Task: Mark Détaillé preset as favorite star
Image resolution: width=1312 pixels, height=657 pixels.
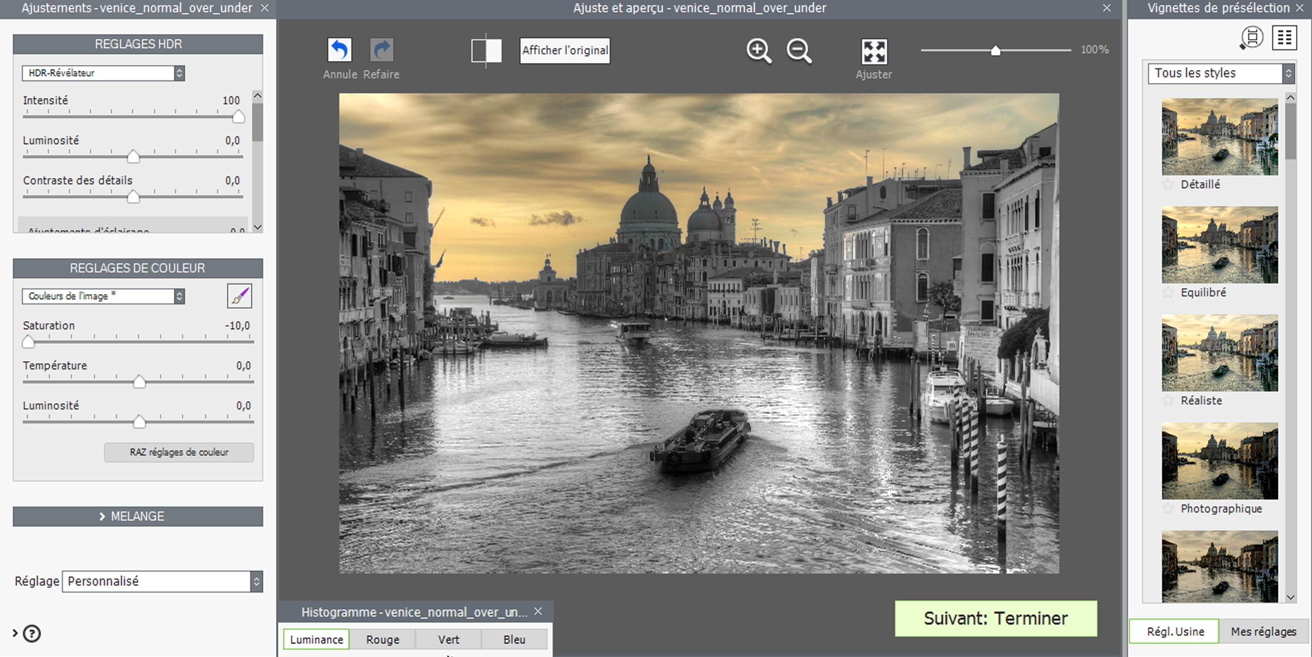Action: pyautogui.click(x=1168, y=184)
